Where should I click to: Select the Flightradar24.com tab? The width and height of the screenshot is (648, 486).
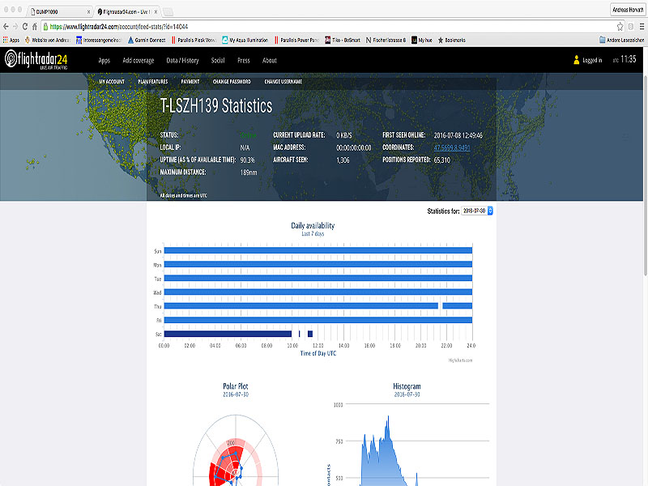click(127, 11)
